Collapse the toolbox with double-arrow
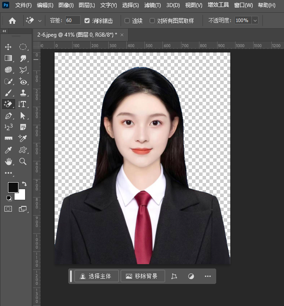 [x=4, y=31]
